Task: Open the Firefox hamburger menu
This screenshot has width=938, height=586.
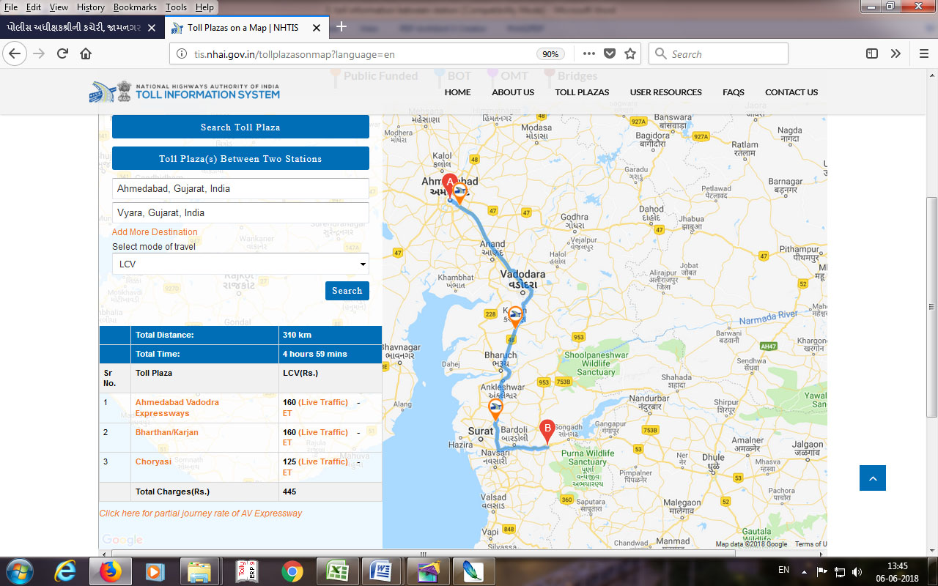Action: pyautogui.click(x=923, y=53)
